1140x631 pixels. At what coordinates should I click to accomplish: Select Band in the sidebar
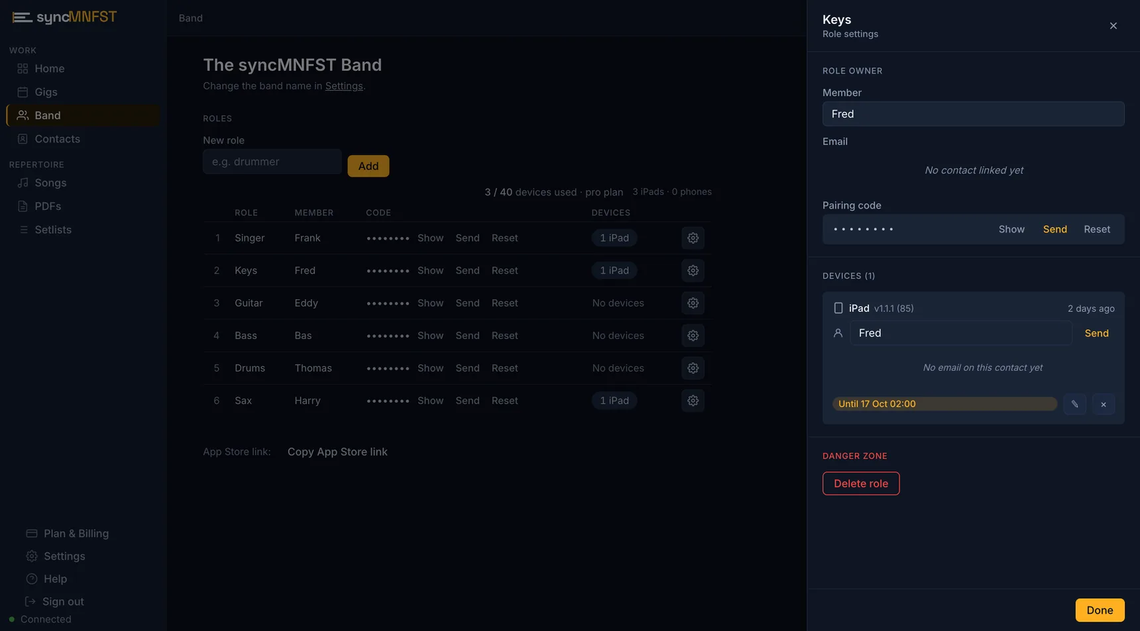point(82,115)
